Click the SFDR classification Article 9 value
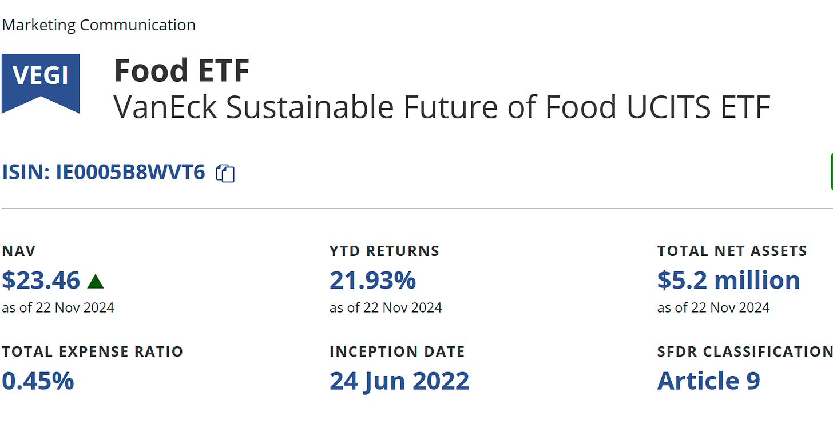Screen dimensions: 833x436 (708, 381)
